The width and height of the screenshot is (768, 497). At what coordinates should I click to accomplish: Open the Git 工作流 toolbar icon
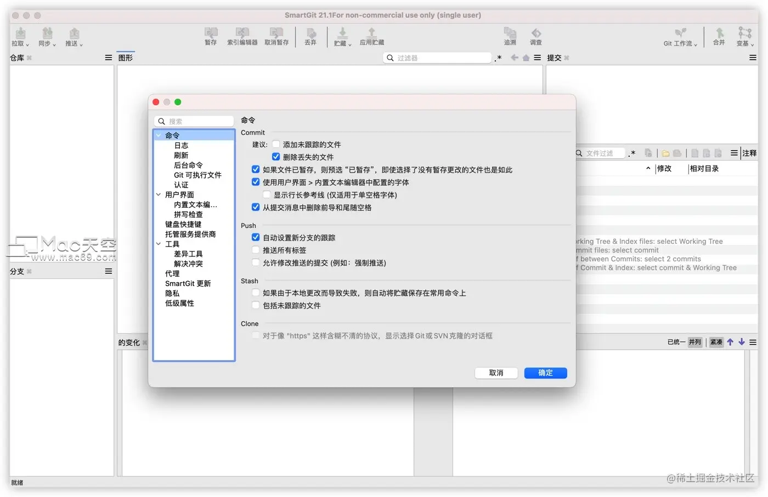pos(680,33)
